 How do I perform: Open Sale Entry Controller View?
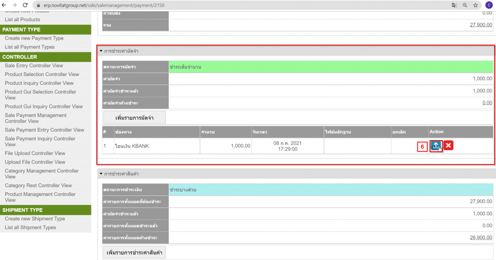pyautogui.click(x=34, y=65)
